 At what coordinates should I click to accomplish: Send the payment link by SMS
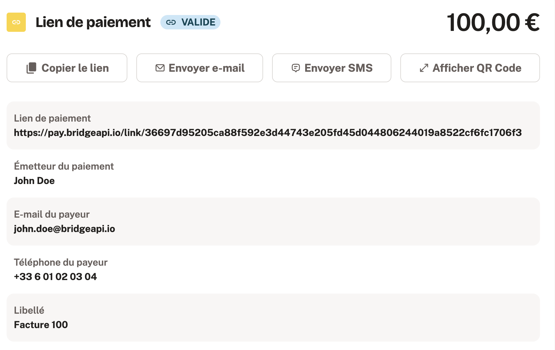(x=332, y=68)
